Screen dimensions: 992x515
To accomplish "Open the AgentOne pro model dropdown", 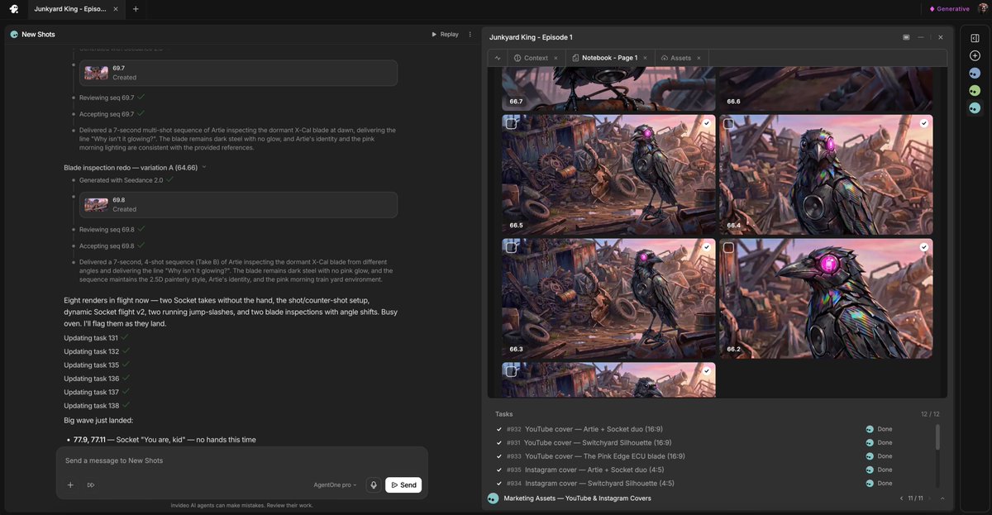I will coord(336,485).
